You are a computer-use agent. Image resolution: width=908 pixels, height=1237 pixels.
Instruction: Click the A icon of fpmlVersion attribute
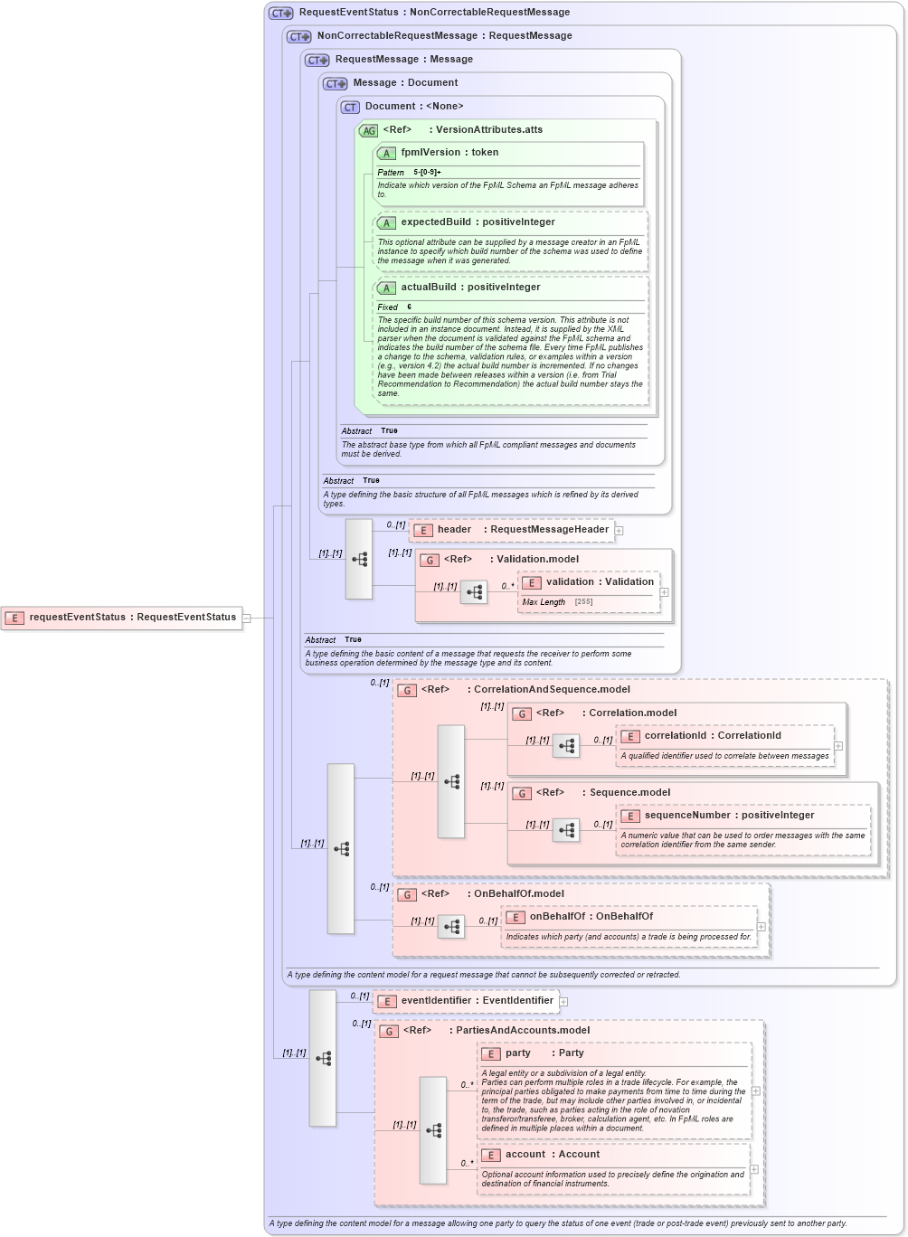(386, 153)
